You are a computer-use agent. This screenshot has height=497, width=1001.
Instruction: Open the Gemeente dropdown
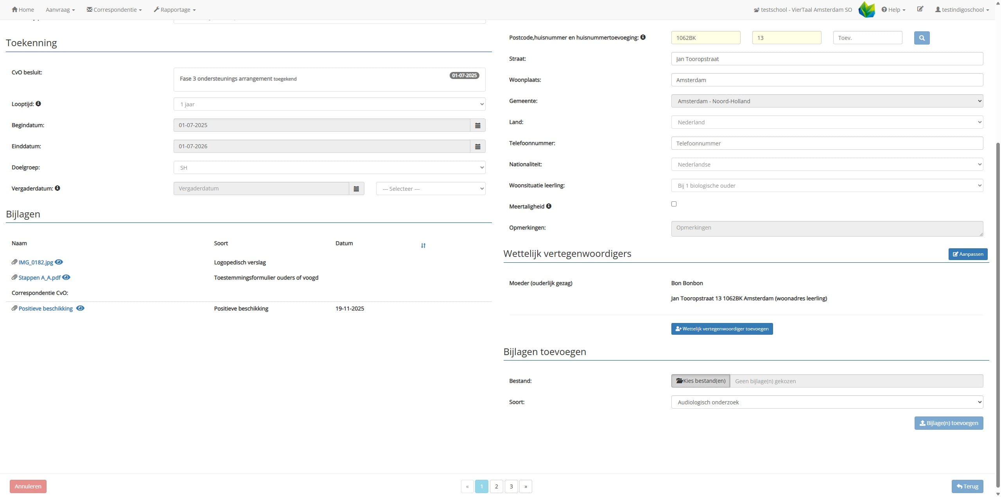827,101
